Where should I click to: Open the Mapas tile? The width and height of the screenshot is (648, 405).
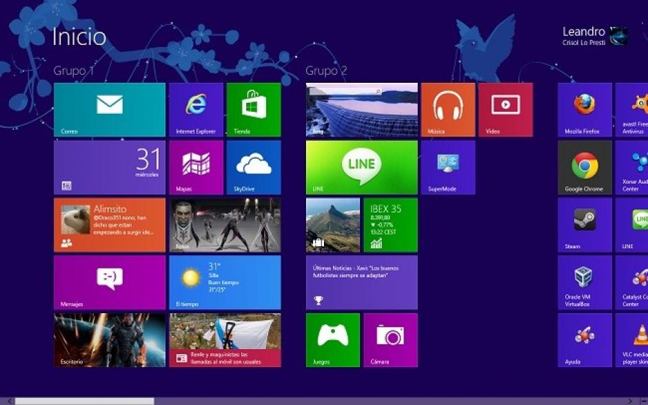tap(195, 167)
